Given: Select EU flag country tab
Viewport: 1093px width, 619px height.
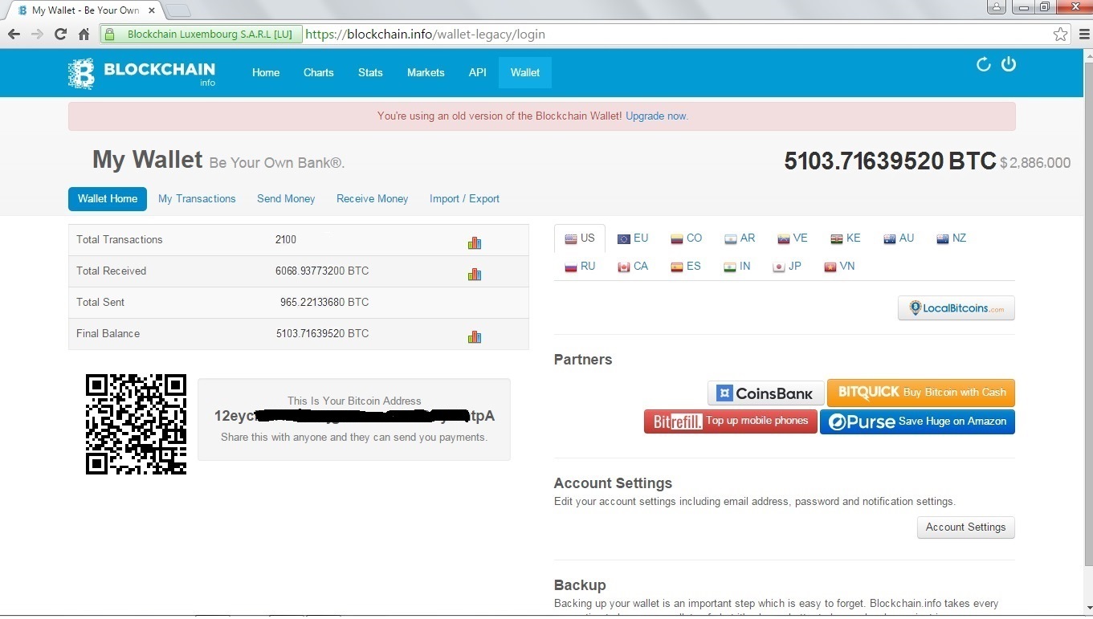Looking at the screenshot, I should pyautogui.click(x=633, y=238).
